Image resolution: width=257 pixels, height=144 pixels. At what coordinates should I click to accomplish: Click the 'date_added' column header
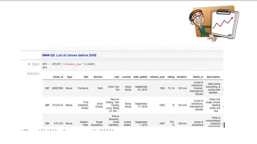(x=140, y=77)
